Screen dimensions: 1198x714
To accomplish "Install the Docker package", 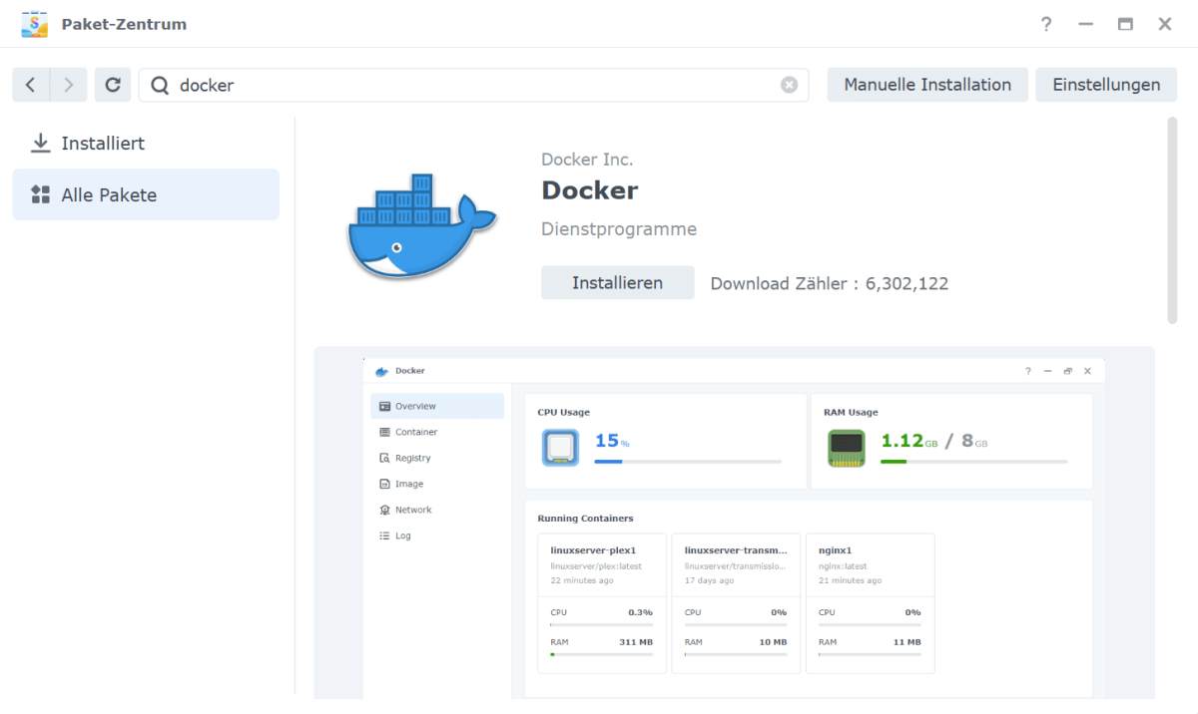I will (617, 282).
